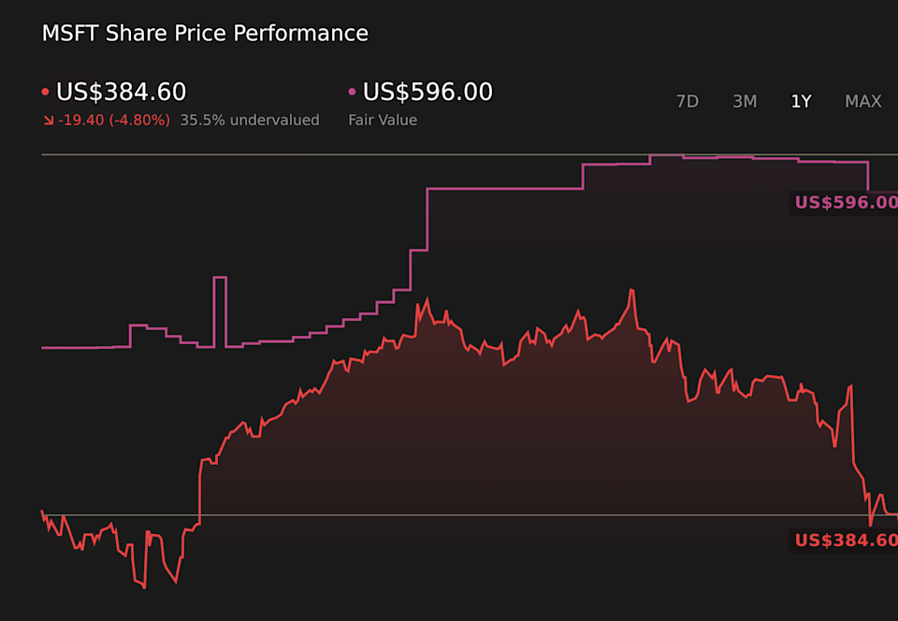Viewport: 898px width, 621px height.
Task: Click the red US$384.60 tag on the chart
Action: coord(845,540)
